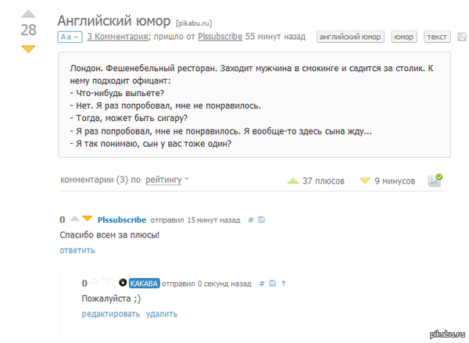
Task: Upvote the post with the gray up arrow
Action: click(28, 14)
